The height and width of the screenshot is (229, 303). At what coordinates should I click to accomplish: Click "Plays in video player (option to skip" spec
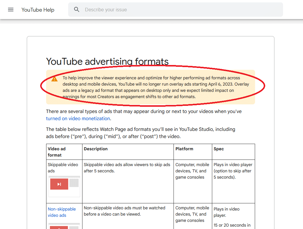[x=233, y=171]
